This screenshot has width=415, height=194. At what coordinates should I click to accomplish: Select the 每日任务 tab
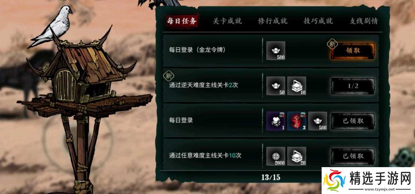pyautogui.click(x=182, y=21)
